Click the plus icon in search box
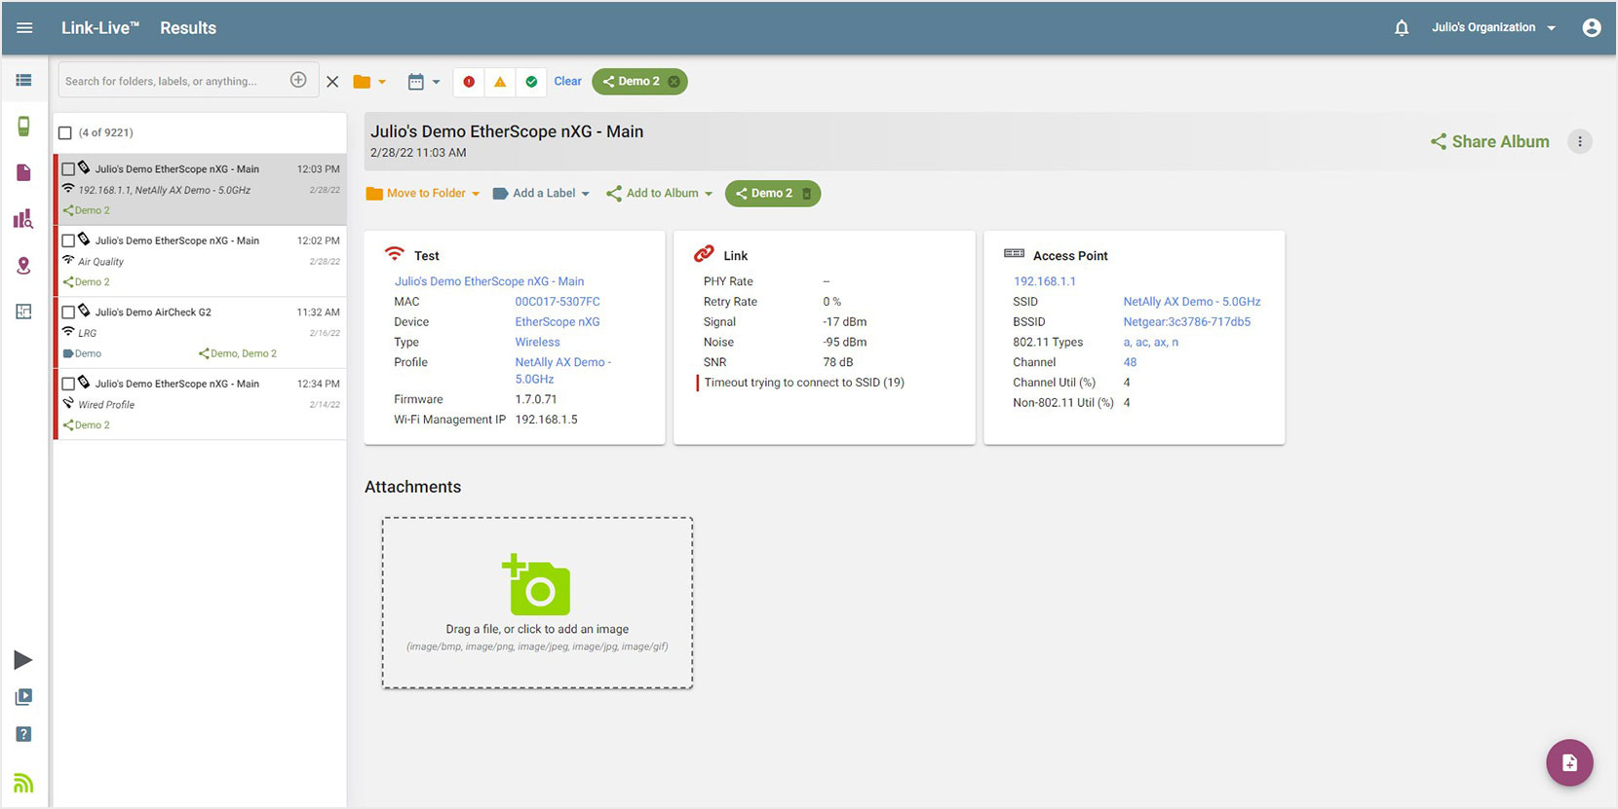The image size is (1618, 809). pyautogui.click(x=298, y=80)
